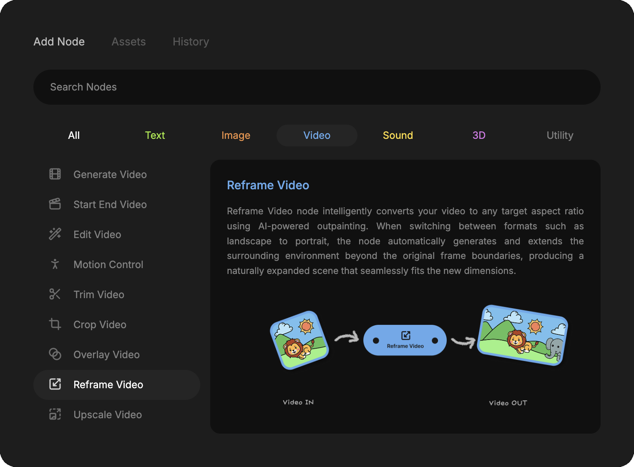Show Sound category nodes
Image resolution: width=634 pixels, height=467 pixels.
click(x=398, y=136)
